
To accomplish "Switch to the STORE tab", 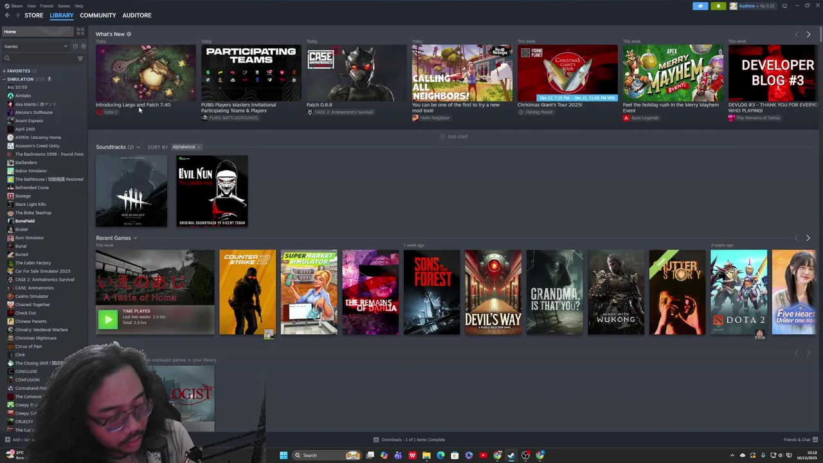I will [x=33, y=15].
